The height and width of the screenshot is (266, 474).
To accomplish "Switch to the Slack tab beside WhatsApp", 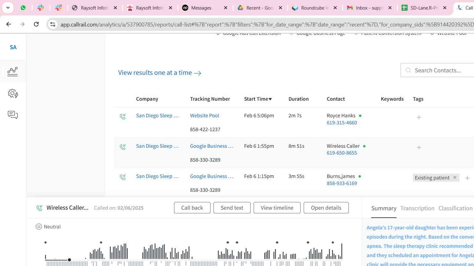I will click(41, 8).
